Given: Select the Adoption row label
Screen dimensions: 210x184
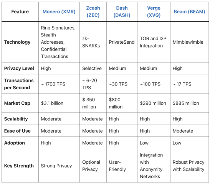Looking at the screenshot, I should point(15,143).
